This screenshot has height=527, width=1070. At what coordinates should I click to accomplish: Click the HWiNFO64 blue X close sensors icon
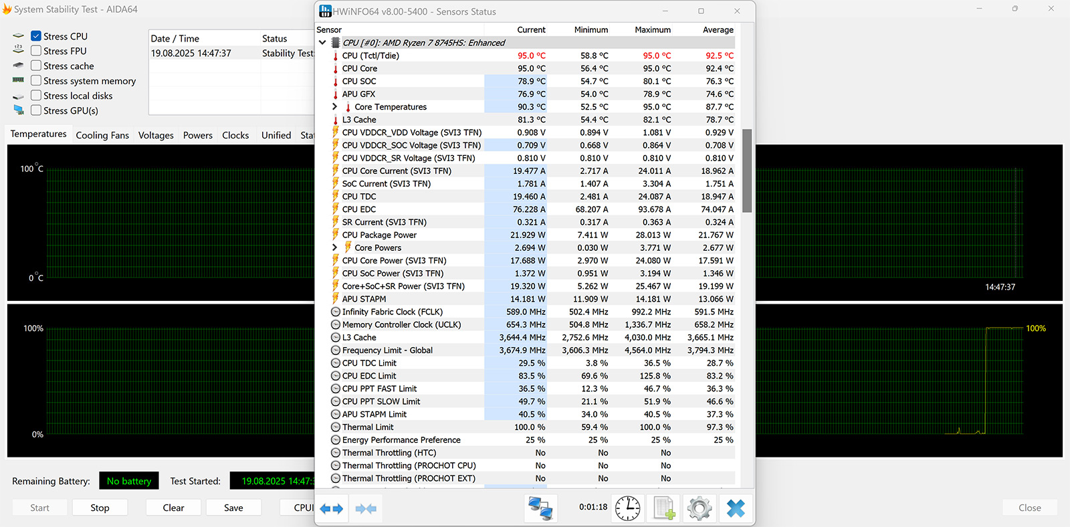coord(736,508)
